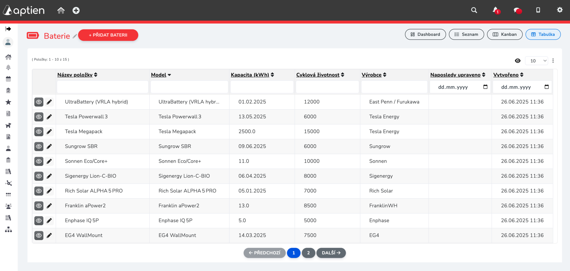Switch to the Dashboard view
The width and height of the screenshot is (570, 271).
pyautogui.click(x=425, y=34)
